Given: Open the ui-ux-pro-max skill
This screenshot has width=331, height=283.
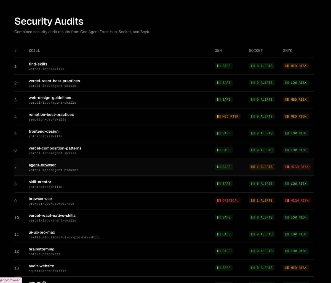Looking at the screenshot, I should pyautogui.click(x=42, y=233).
